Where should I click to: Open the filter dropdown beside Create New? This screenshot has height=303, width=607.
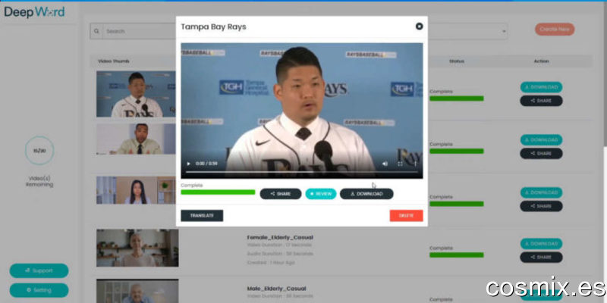point(467,31)
